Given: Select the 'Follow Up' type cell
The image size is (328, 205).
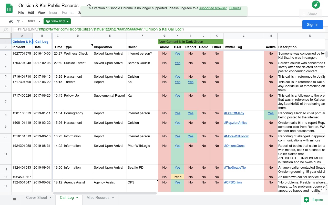Looking at the screenshot, I should (78, 101).
